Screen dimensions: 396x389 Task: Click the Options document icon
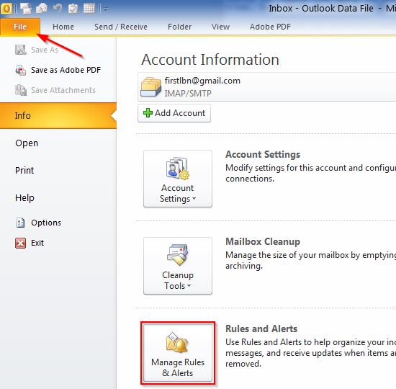(x=20, y=223)
